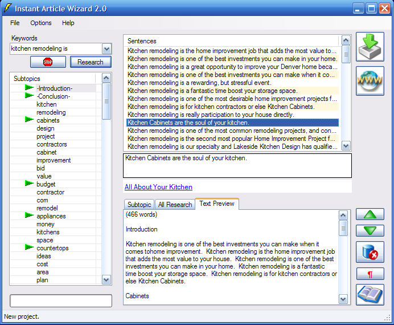This screenshot has height=325, width=394.
Task: Select sentence 'rewarding, but stressful event'
Action: [x=232, y=83]
